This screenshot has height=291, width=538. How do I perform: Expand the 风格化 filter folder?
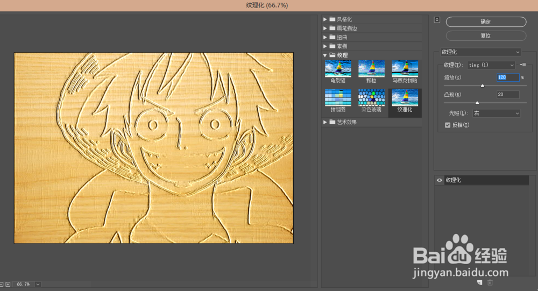[325, 19]
